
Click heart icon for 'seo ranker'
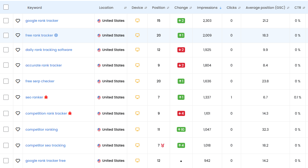[x=18, y=97]
